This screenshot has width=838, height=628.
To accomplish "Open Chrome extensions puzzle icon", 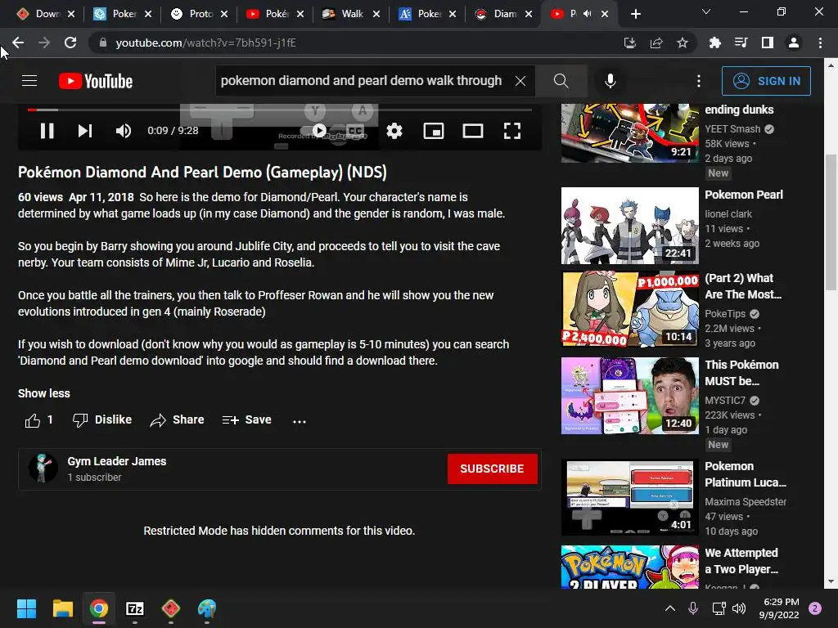I will 714,43.
